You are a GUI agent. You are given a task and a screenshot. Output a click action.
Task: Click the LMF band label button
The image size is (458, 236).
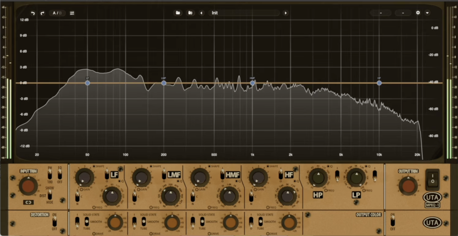174,175
